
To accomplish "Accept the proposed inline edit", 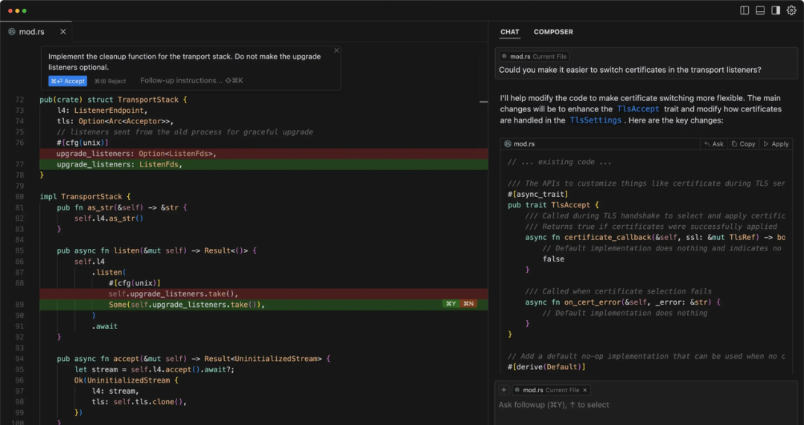I will (68, 81).
